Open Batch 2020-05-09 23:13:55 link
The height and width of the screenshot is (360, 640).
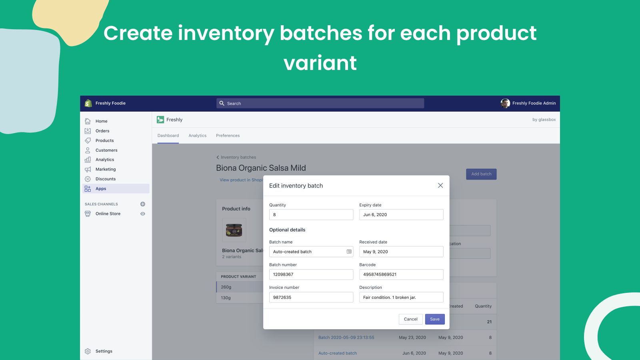pyautogui.click(x=346, y=338)
